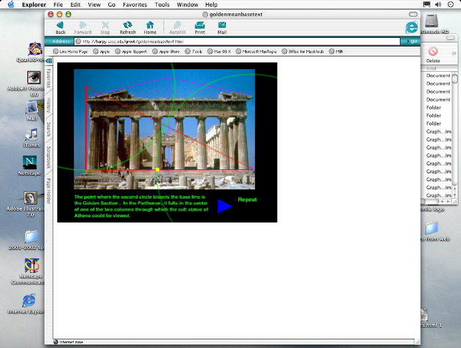Click the Parthenon photo

164,129
